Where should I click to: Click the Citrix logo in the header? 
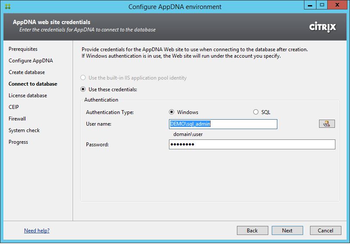[322, 27]
